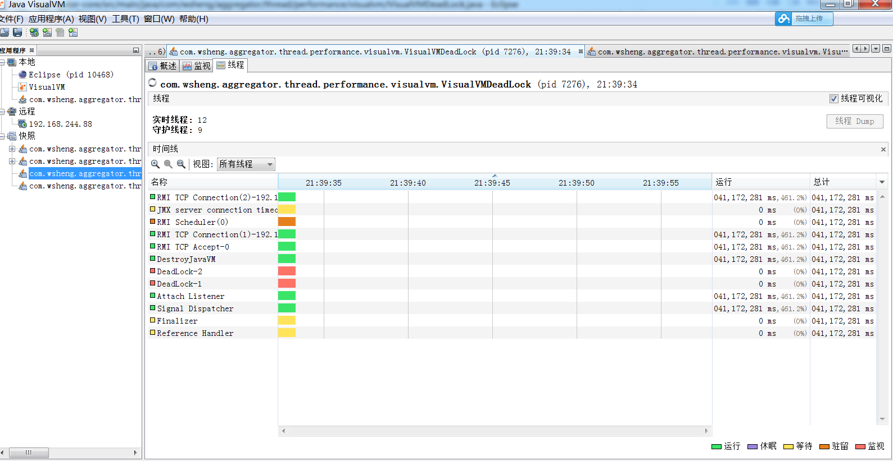Click the DeadLock-2 red state bar
Screen dimensions: 893x461
(x=287, y=271)
